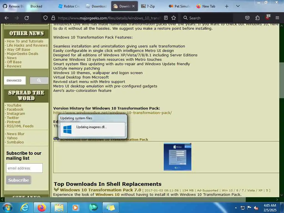Open the clock showing 4:05 AM
Screen dimensions: 284x213
tap(270, 207)
